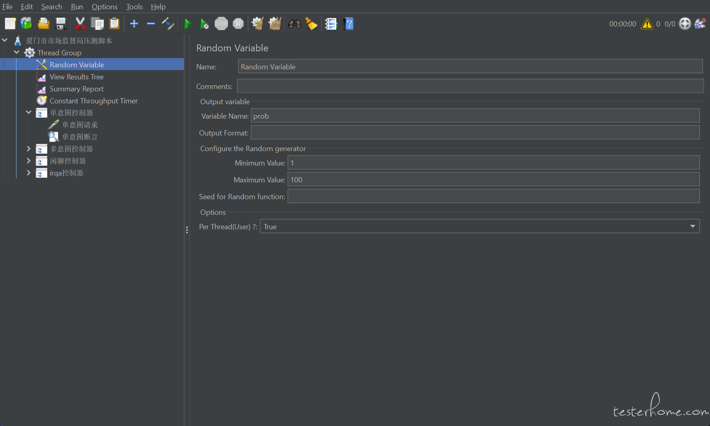Click the Function Helper list icon

331,24
